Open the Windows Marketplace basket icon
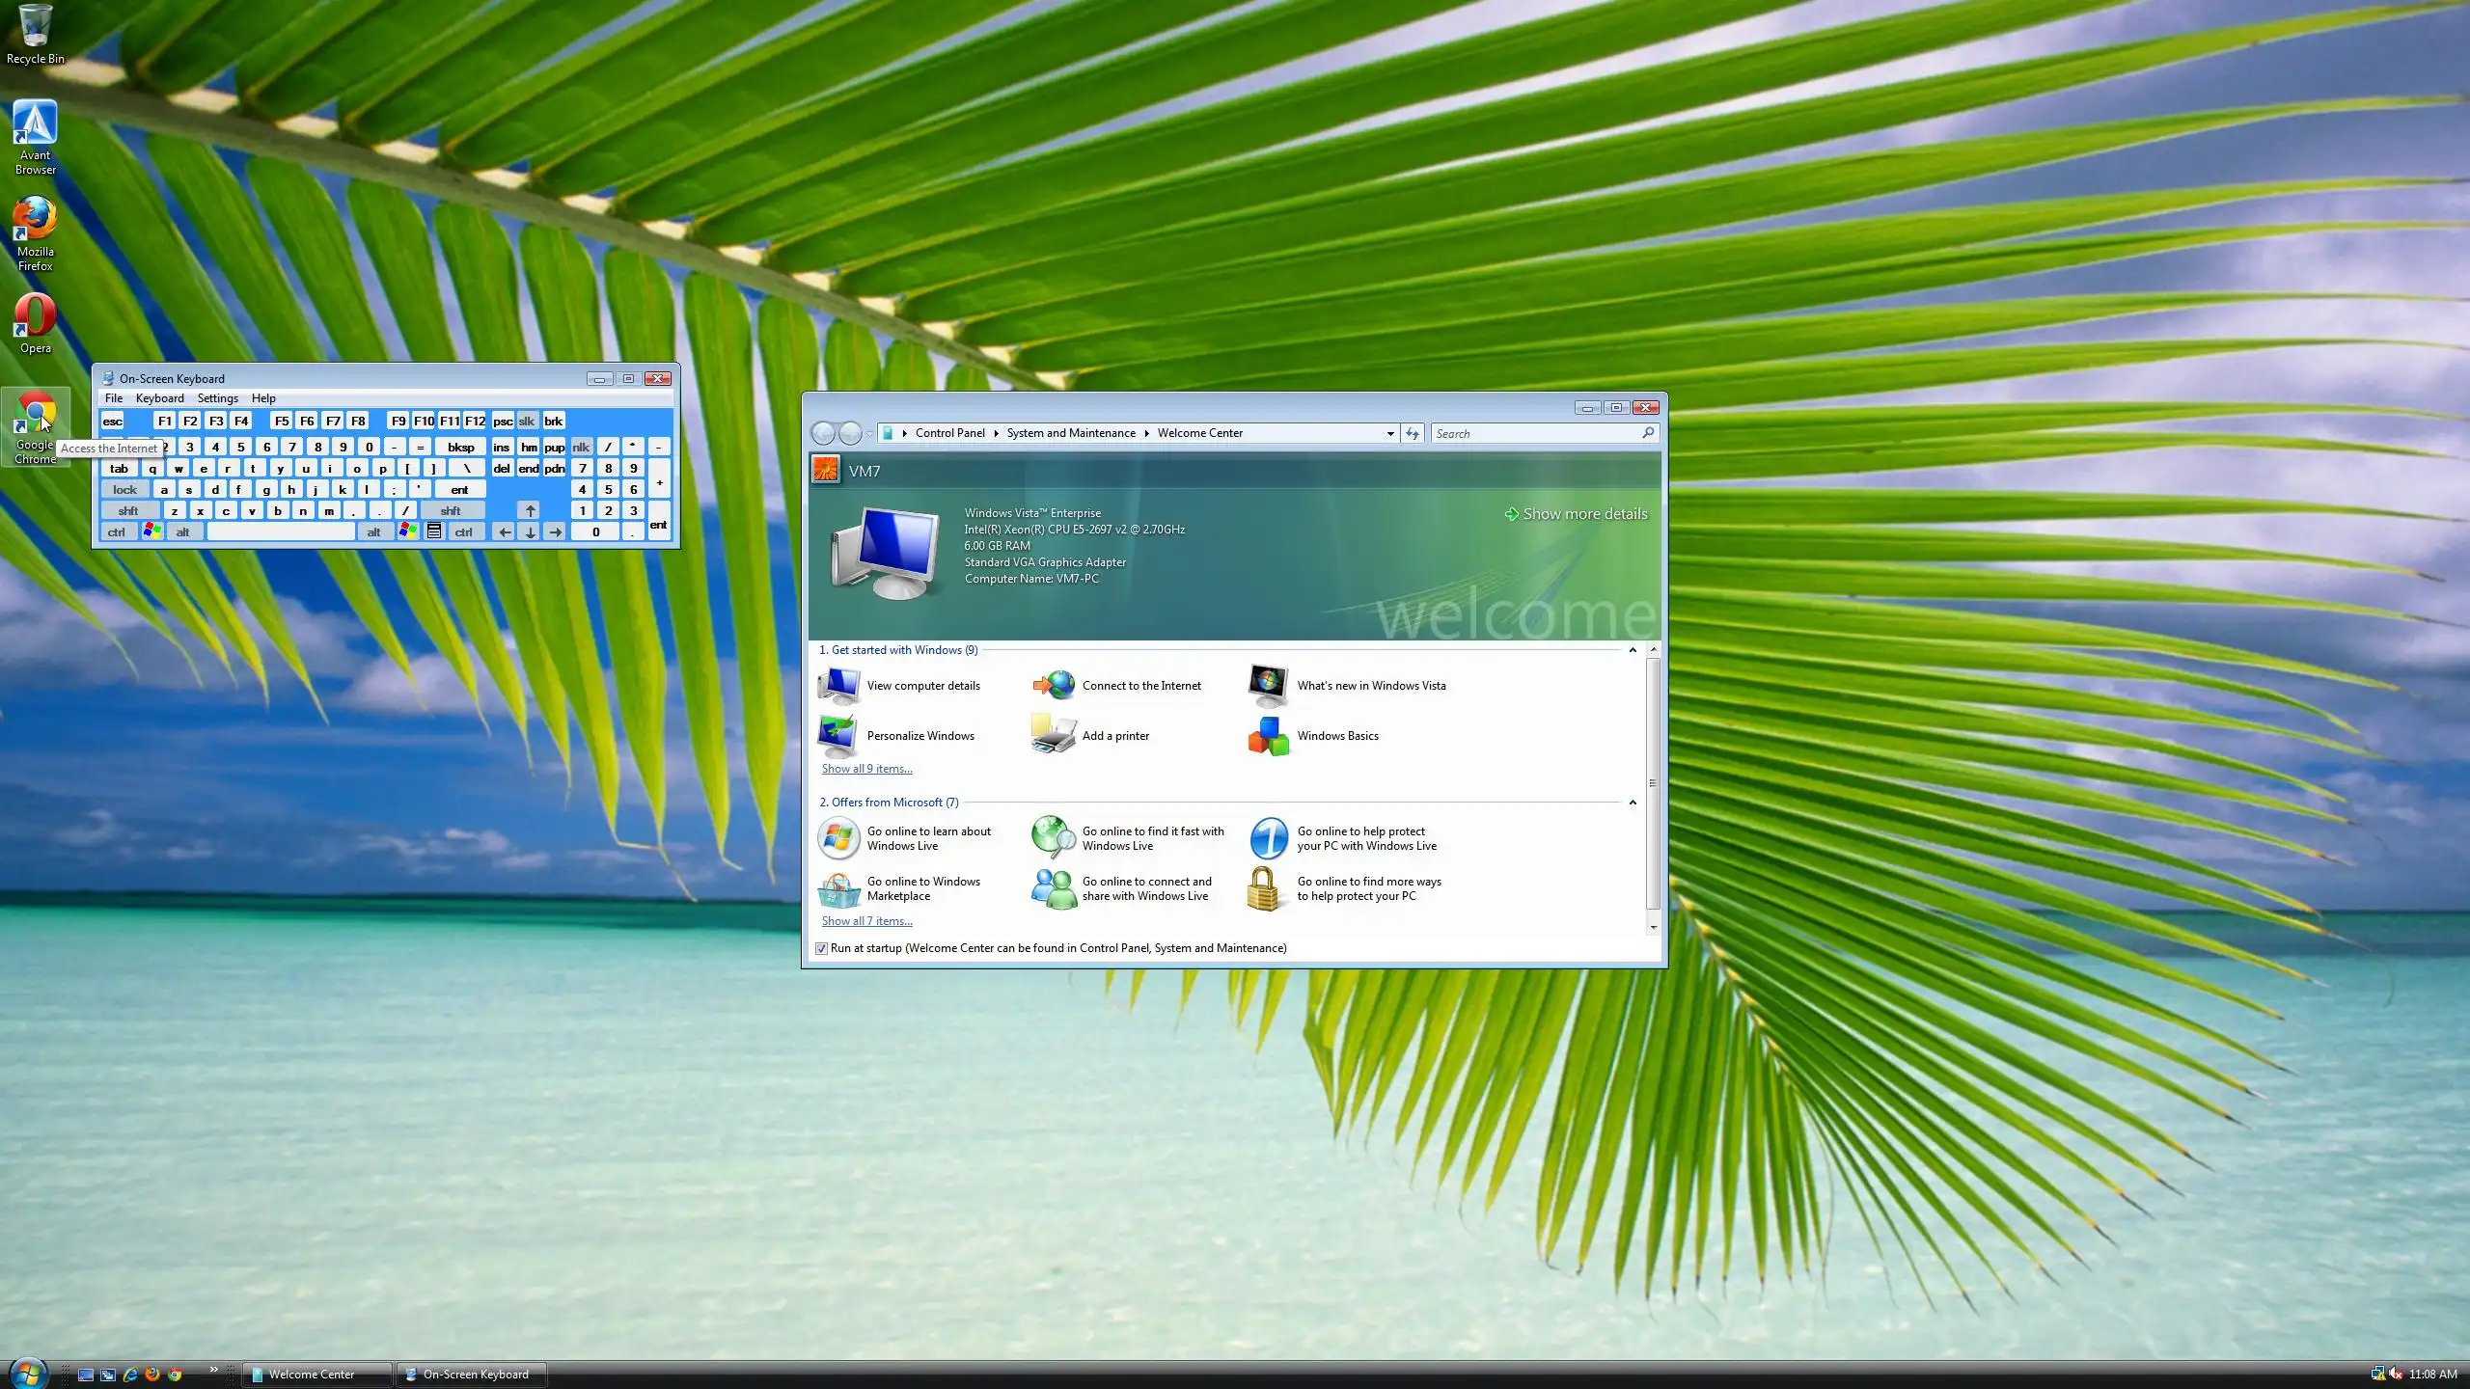The height and width of the screenshot is (1389, 2470). pyautogui.click(x=837, y=888)
